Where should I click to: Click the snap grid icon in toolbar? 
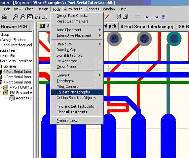pyautogui.click(x=137, y=17)
